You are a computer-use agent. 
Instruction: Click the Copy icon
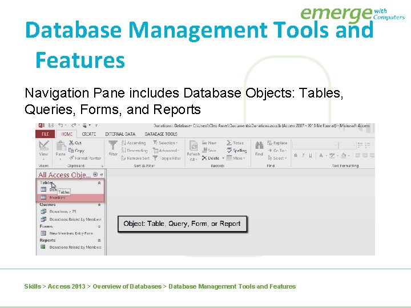71,151
